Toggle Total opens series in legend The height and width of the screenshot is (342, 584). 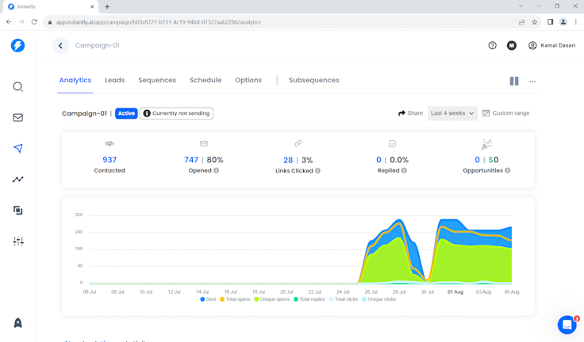point(235,299)
